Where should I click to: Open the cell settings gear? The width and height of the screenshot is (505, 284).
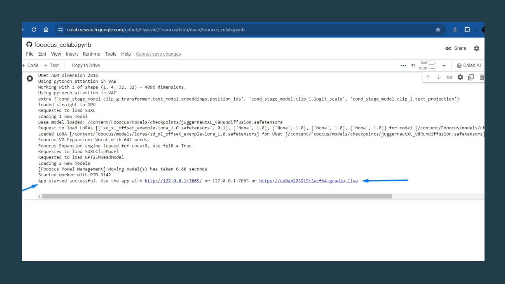(x=460, y=77)
